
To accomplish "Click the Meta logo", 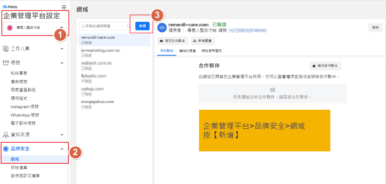I will [x=10, y=7].
